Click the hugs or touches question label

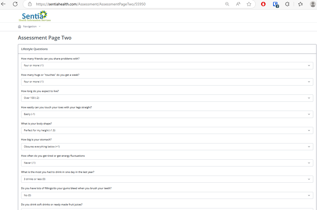[x=50, y=75]
